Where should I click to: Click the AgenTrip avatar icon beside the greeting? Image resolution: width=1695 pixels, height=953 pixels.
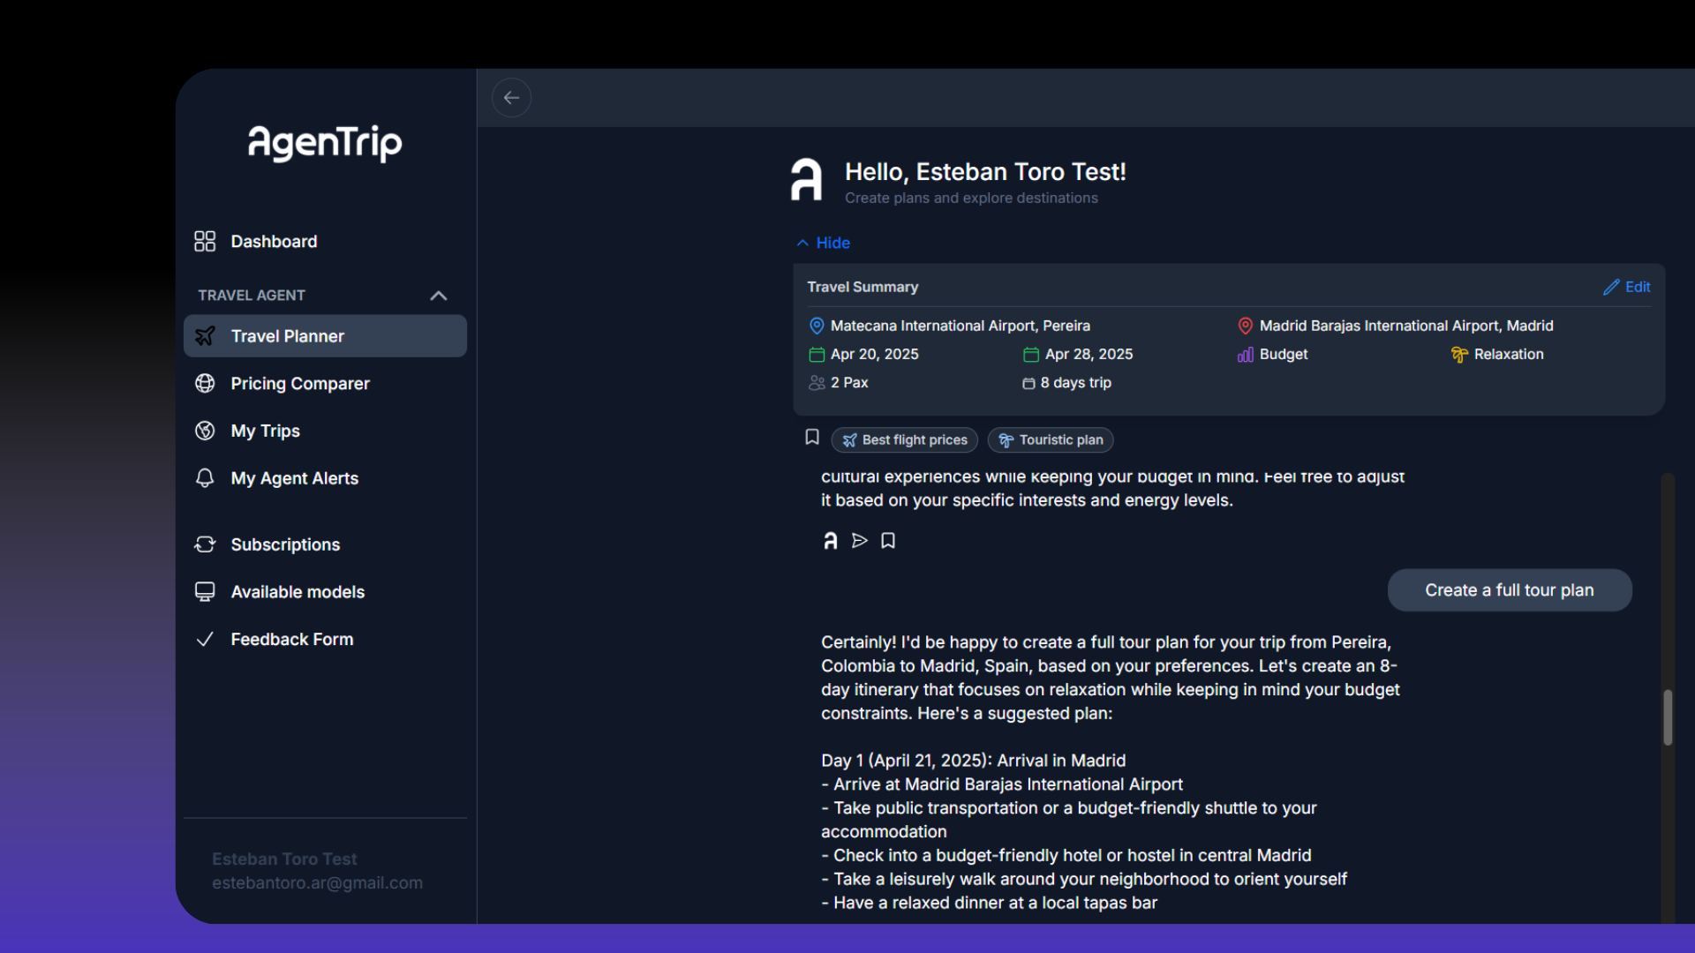[x=806, y=179]
